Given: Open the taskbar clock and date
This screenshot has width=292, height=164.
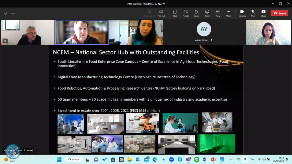Looking at the screenshot, I should point(278,159).
